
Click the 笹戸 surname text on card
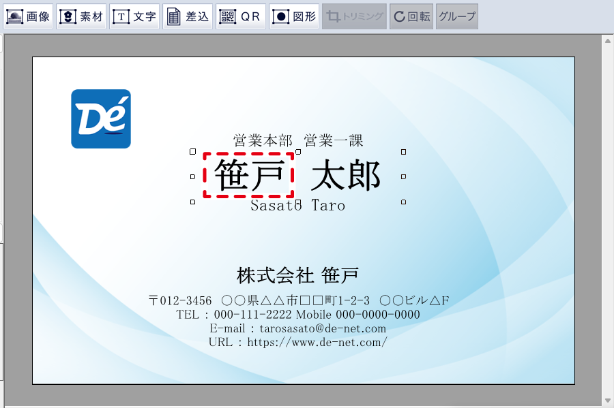coord(249,175)
